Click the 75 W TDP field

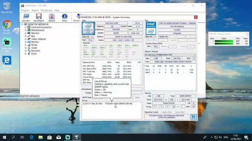pos(90,40)
